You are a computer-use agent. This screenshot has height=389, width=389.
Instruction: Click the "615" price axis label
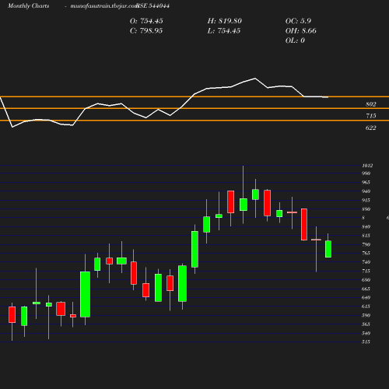click(x=366, y=307)
